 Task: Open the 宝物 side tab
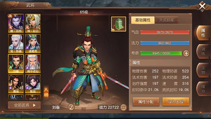tap(203, 70)
